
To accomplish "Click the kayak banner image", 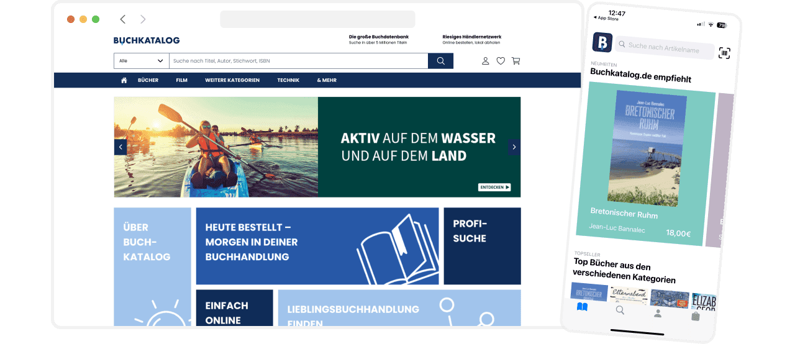I will [216, 147].
